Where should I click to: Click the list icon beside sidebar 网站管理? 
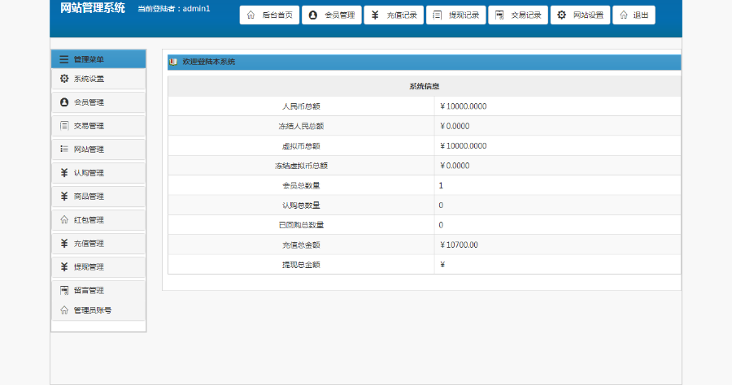pos(64,149)
